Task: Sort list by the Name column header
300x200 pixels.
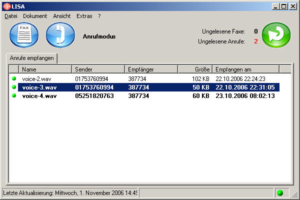Action: [45, 69]
